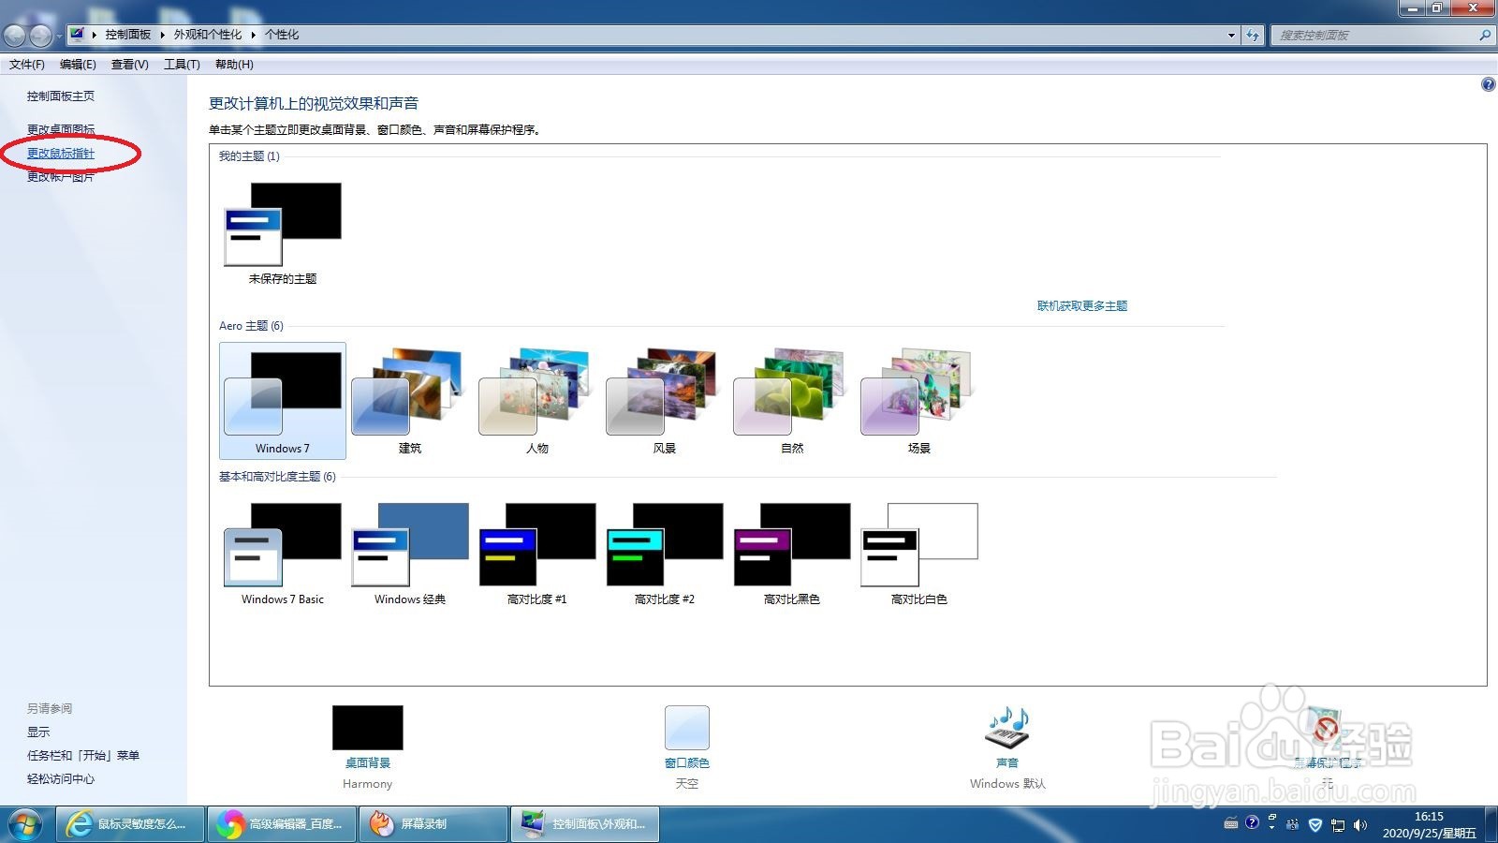Image resolution: width=1498 pixels, height=843 pixels.
Task: Apply the 自然 nature theme
Action: pyautogui.click(x=791, y=401)
